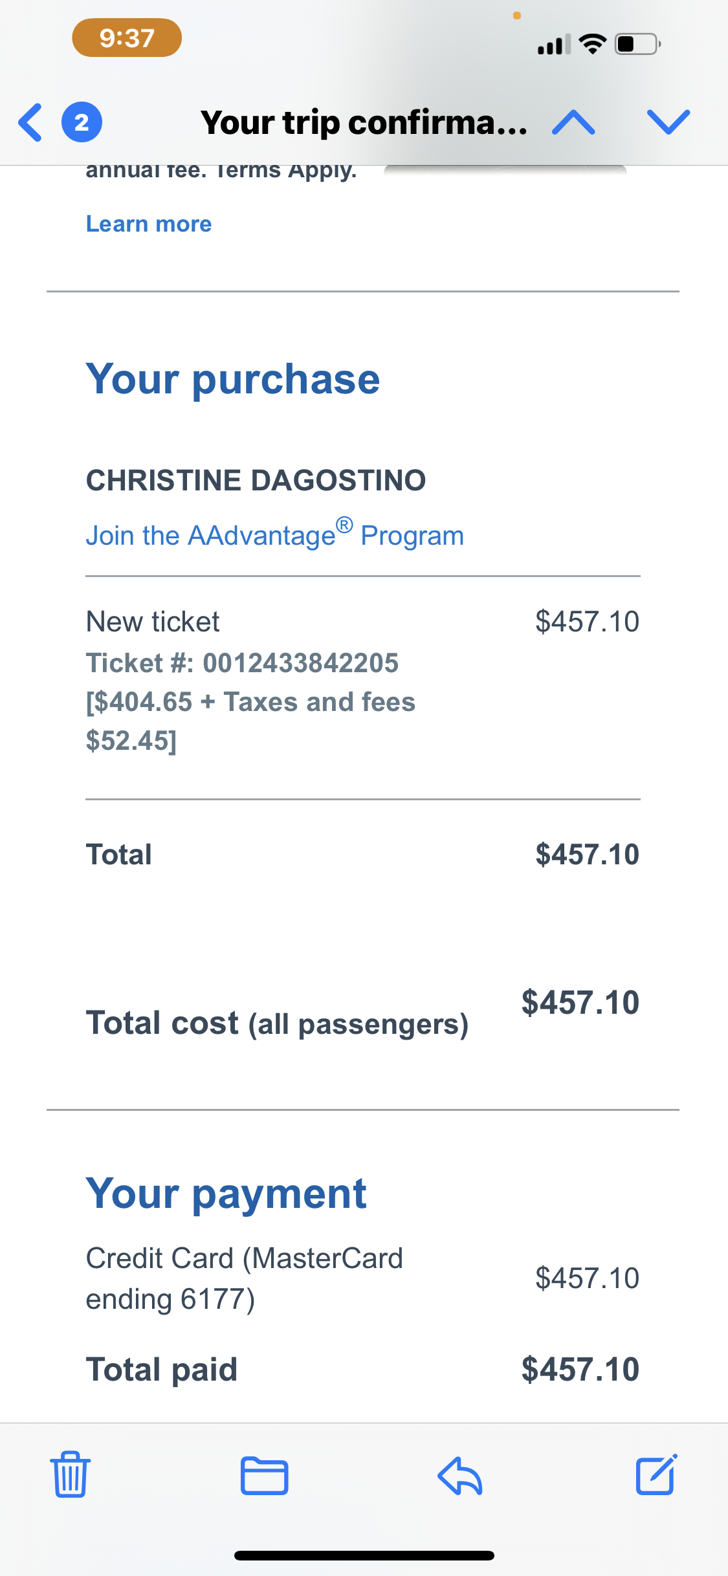The height and width of the screenshot is (1576, 728).
Task: Open Join the AAdvantage Program link
Action: point(275,535)
